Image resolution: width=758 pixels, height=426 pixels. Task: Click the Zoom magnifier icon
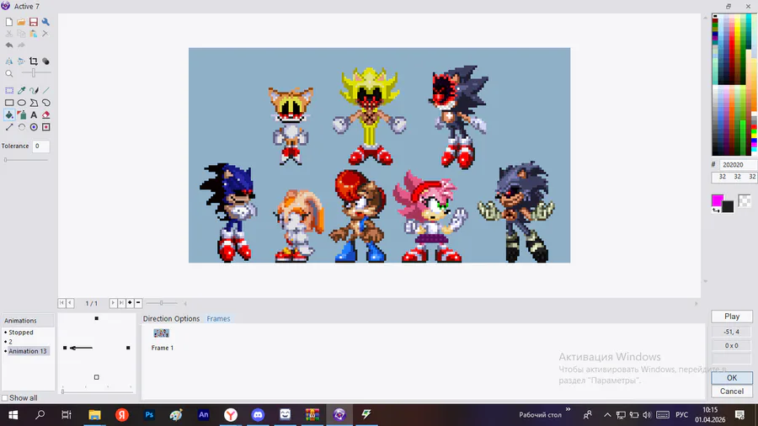pyautogui.click(x=9, y=73)
